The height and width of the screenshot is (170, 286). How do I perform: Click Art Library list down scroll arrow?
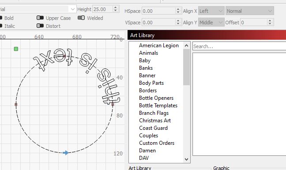click(x=186, y=159)
